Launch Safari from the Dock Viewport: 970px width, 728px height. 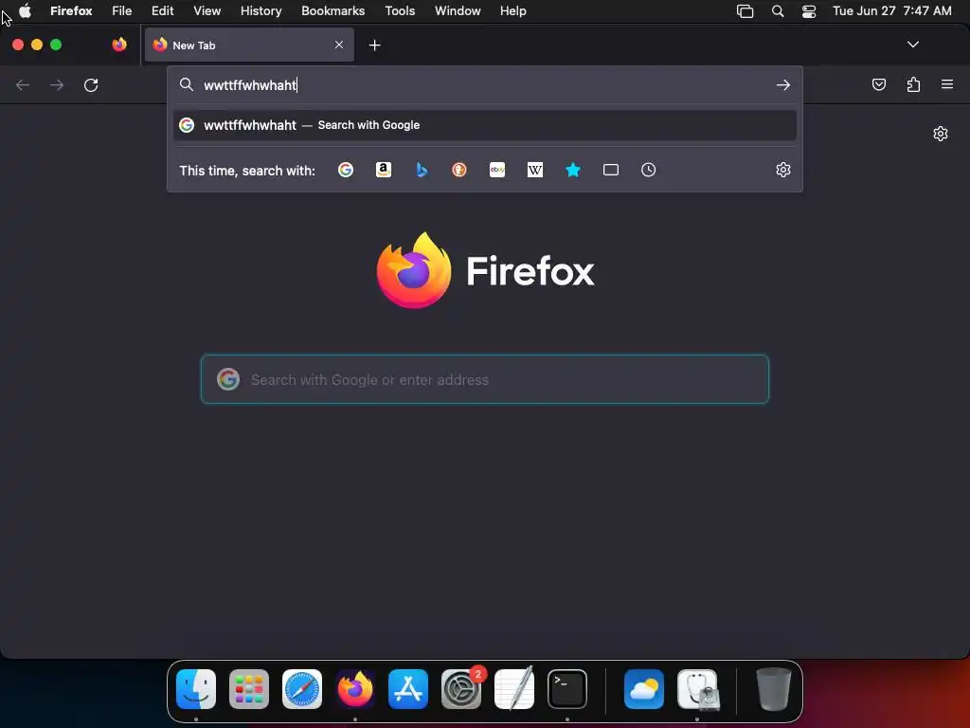click(302, 689)
